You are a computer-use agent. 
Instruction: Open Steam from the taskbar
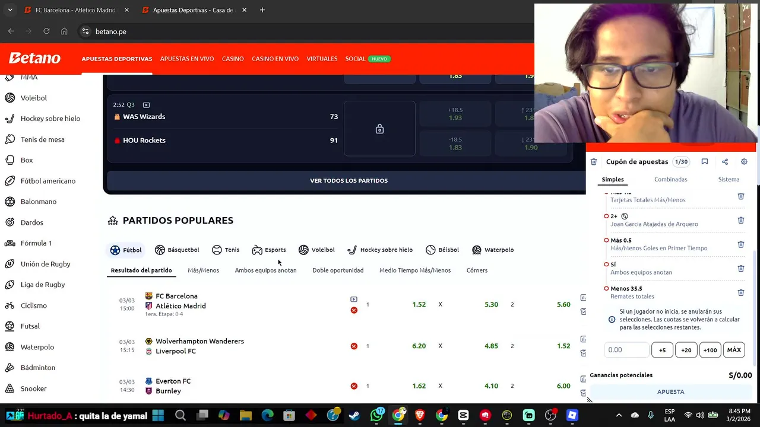pos(354,416)
